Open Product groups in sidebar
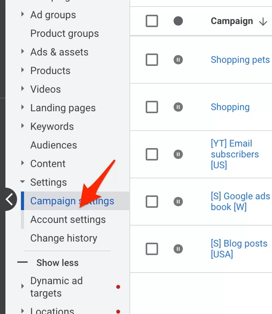This screenshot has height=314, width=272. pos(64,33)
